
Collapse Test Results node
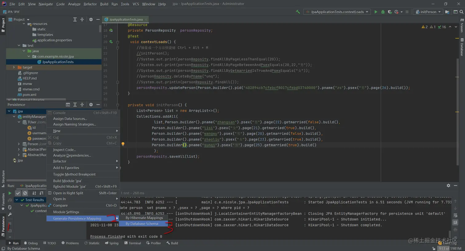(x=17, y=200)
